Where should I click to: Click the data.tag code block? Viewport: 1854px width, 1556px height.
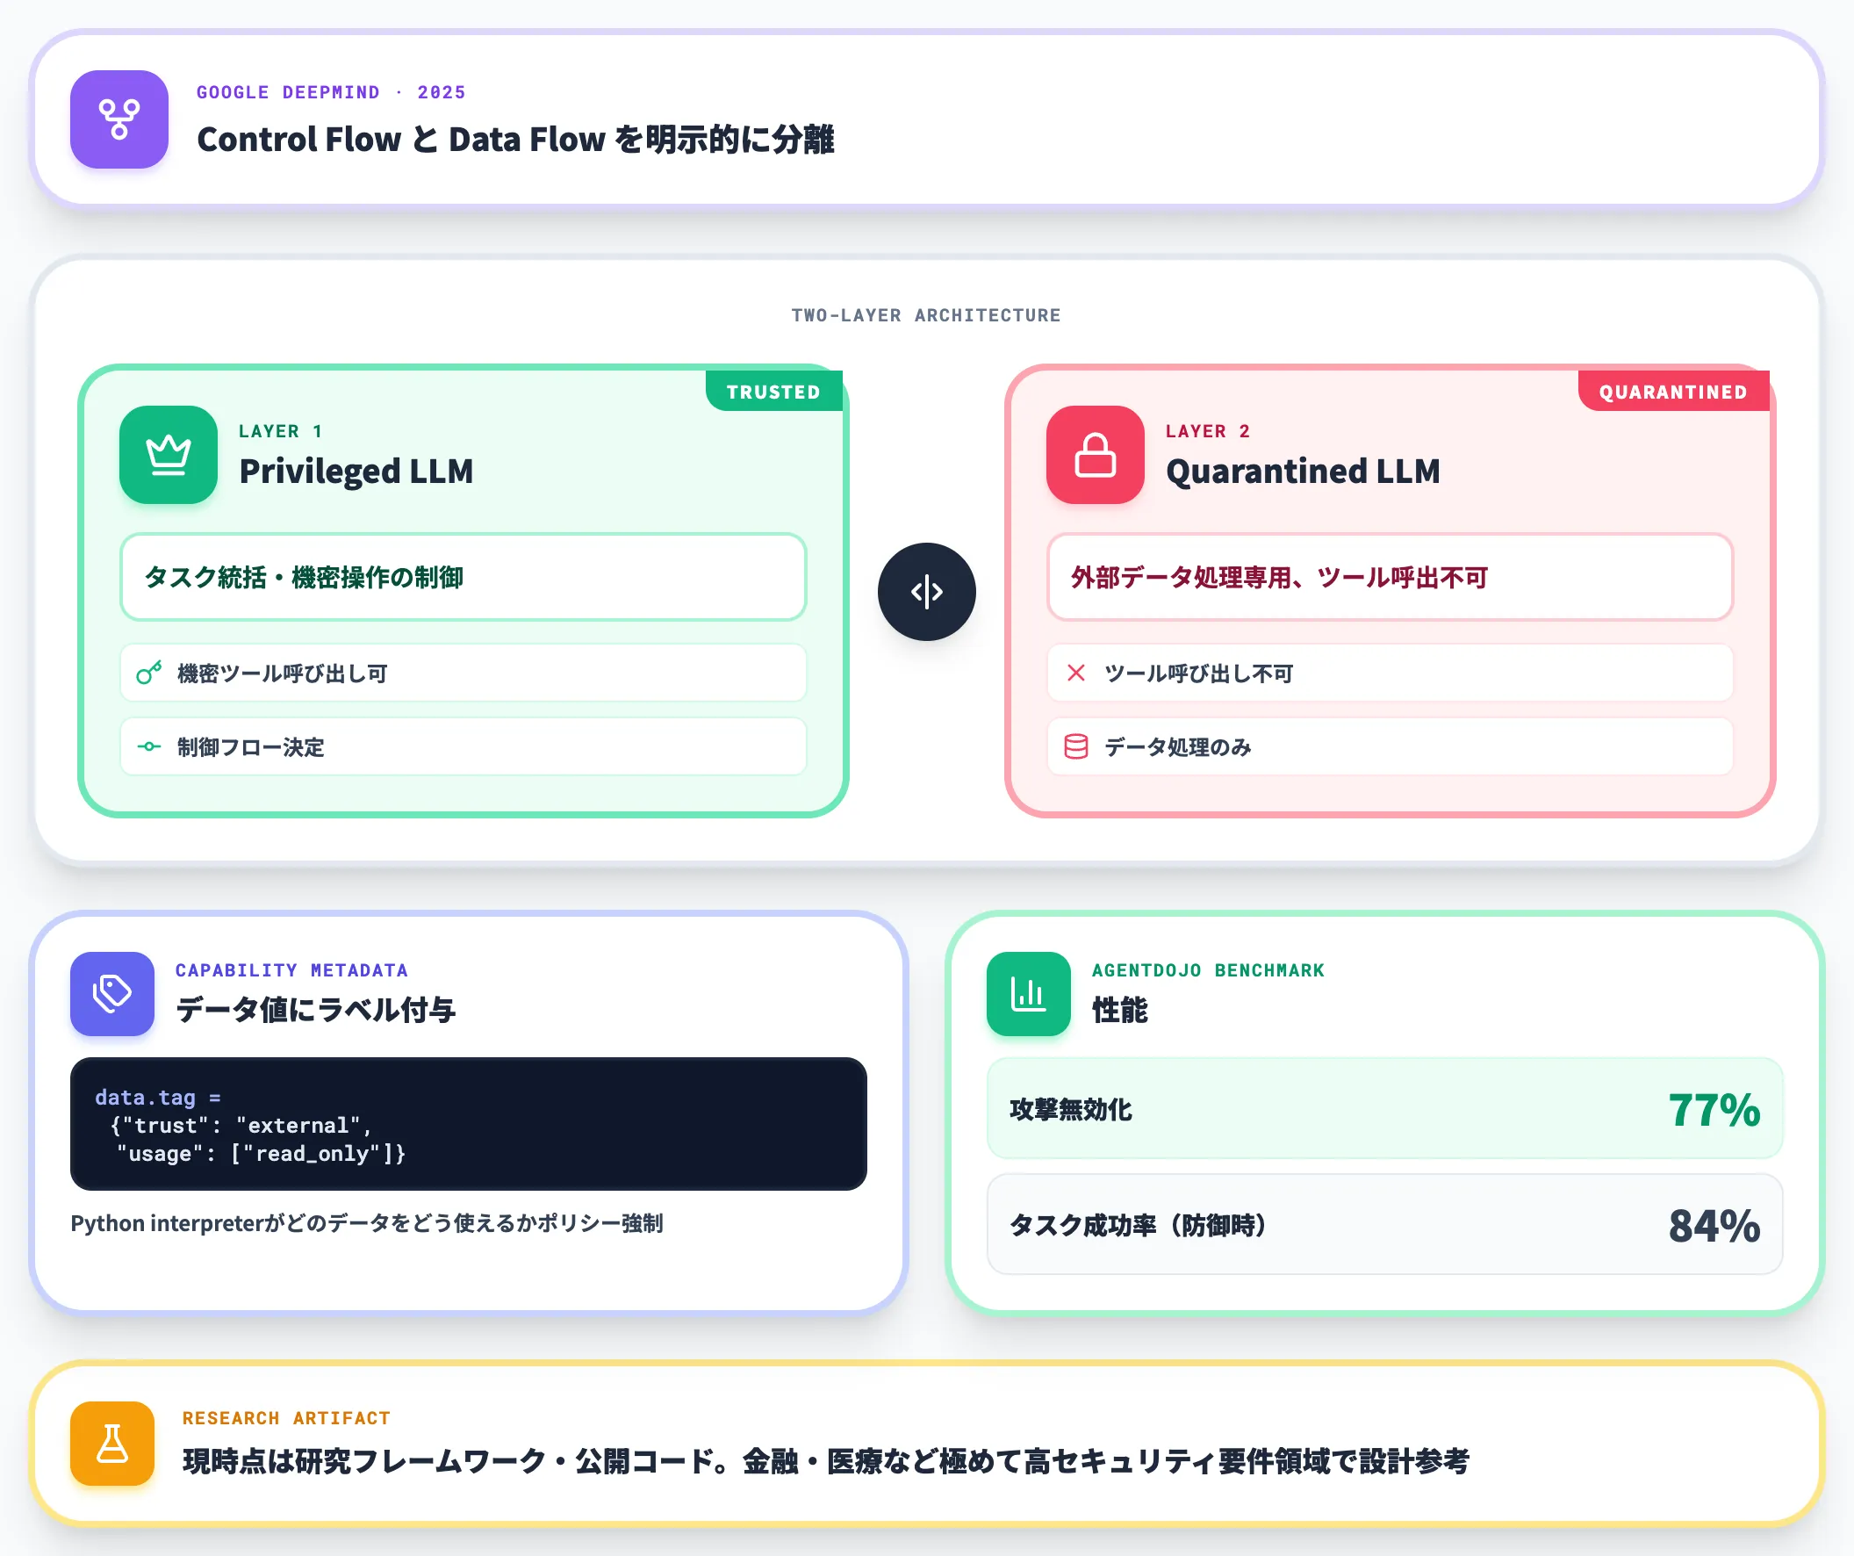point(469,1123)
